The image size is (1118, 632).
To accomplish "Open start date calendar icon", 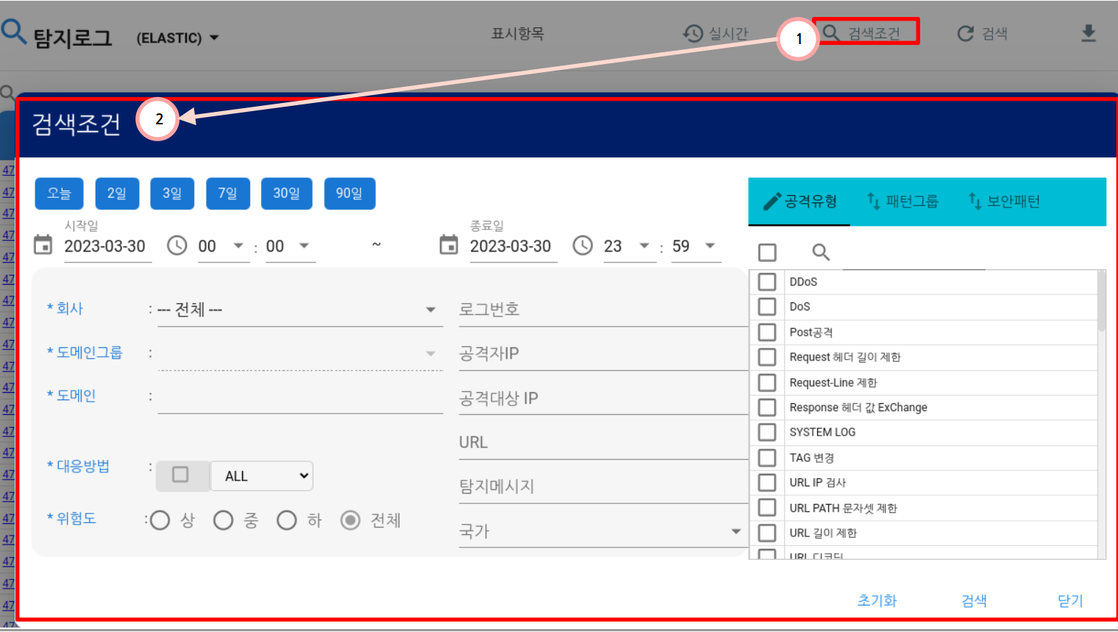I will [x=43, y=245].
